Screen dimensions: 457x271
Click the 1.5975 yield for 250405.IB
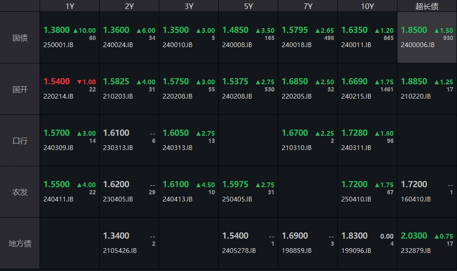coord(235,184)
